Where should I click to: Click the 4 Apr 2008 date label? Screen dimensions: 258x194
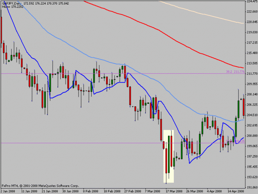pos(215,192)
